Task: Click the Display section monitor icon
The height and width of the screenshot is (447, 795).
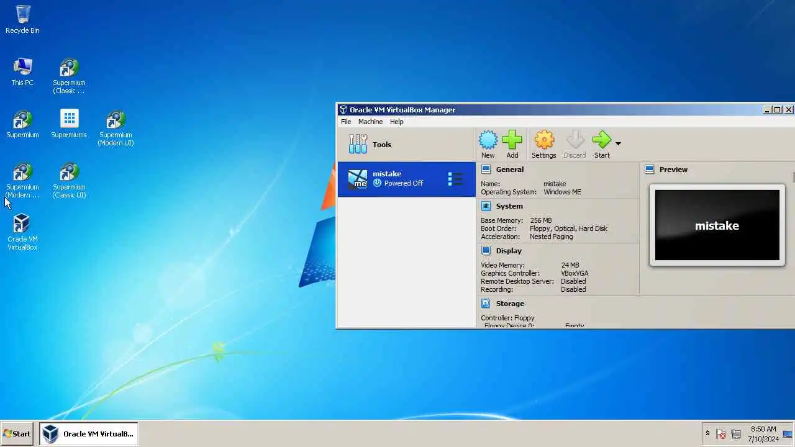Action: 486,251
